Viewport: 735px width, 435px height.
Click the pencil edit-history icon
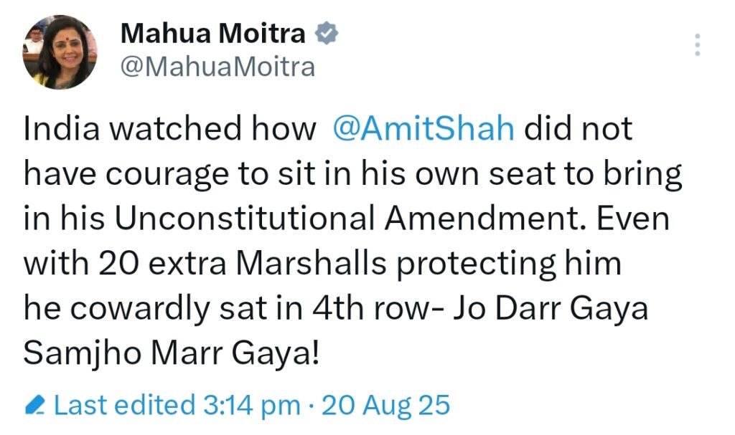click(35, 406)
